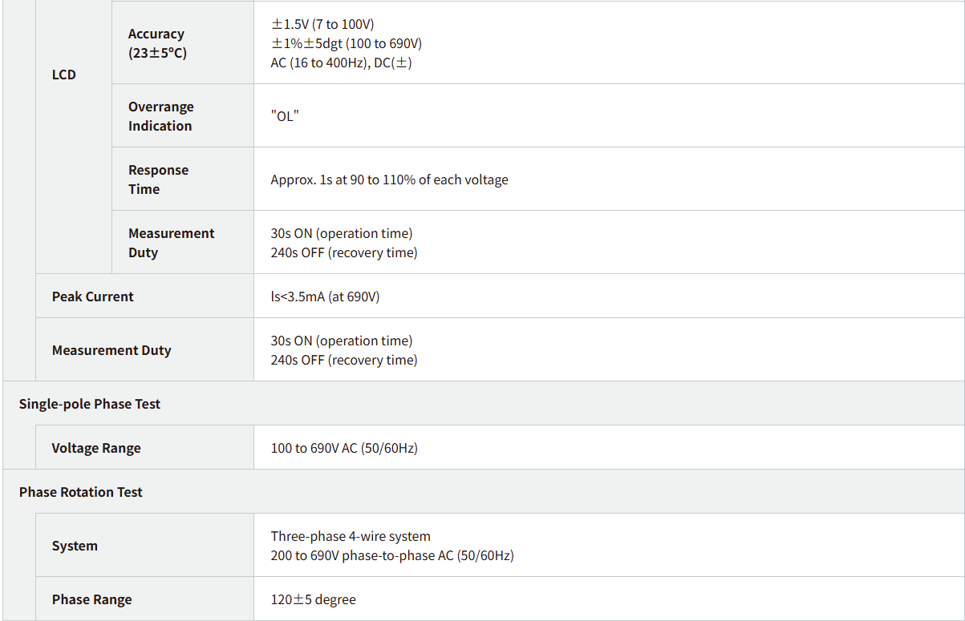The width and height of the screenshot is (965, 621).
Task: Click the Measurement Duty label below Peak Current
Action: [x=112, y=350]
